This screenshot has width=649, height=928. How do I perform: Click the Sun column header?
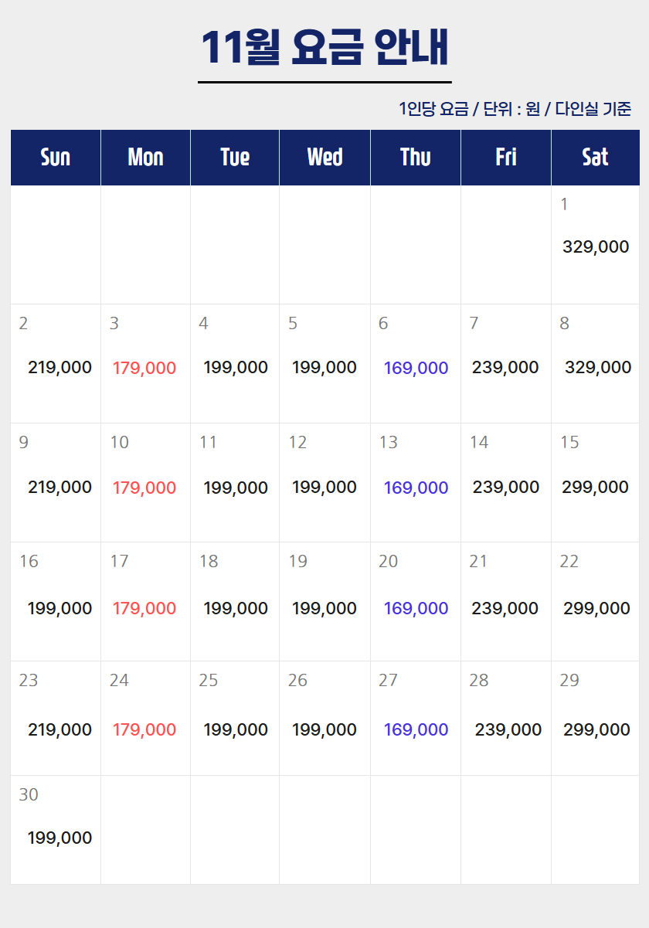(56, 158)
